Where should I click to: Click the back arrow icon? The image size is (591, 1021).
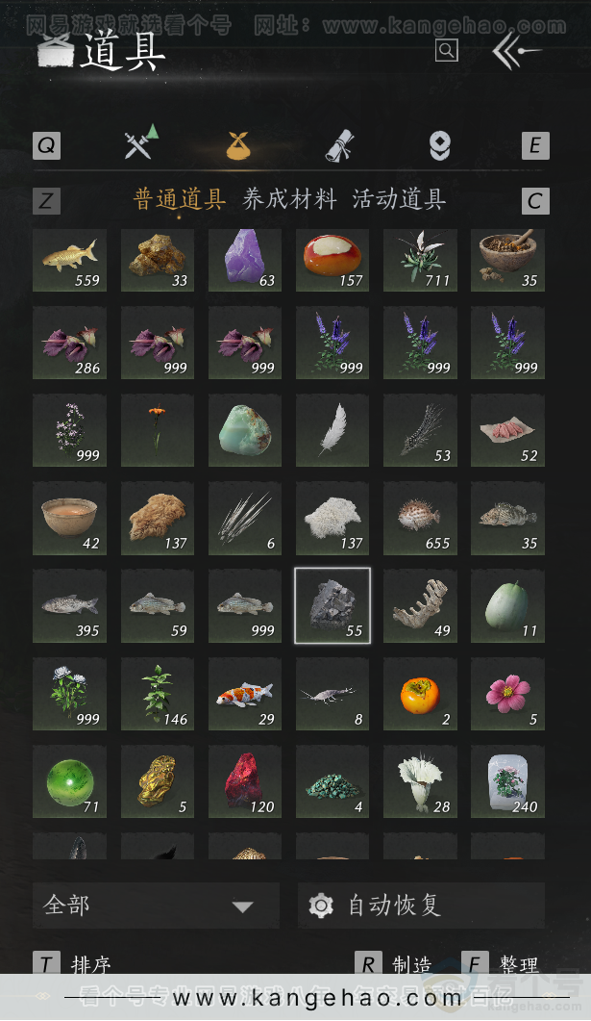point(516,51)
